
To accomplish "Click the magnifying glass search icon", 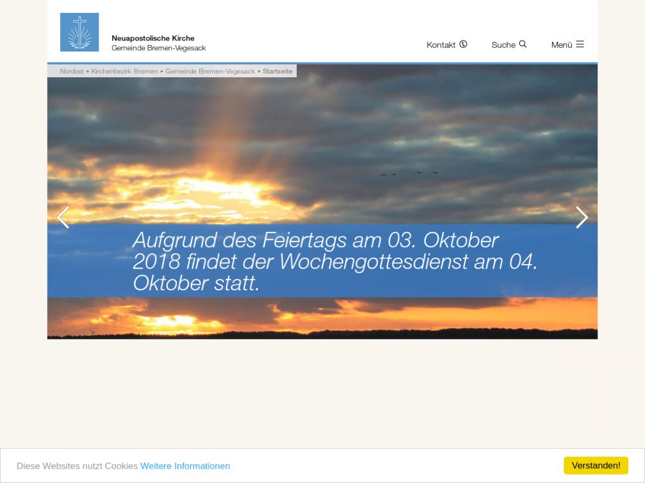I will pyautogui.click(x=522, y=44).
